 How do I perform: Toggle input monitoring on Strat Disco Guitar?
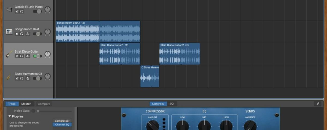pyautogui.click(x=28, y=56)
